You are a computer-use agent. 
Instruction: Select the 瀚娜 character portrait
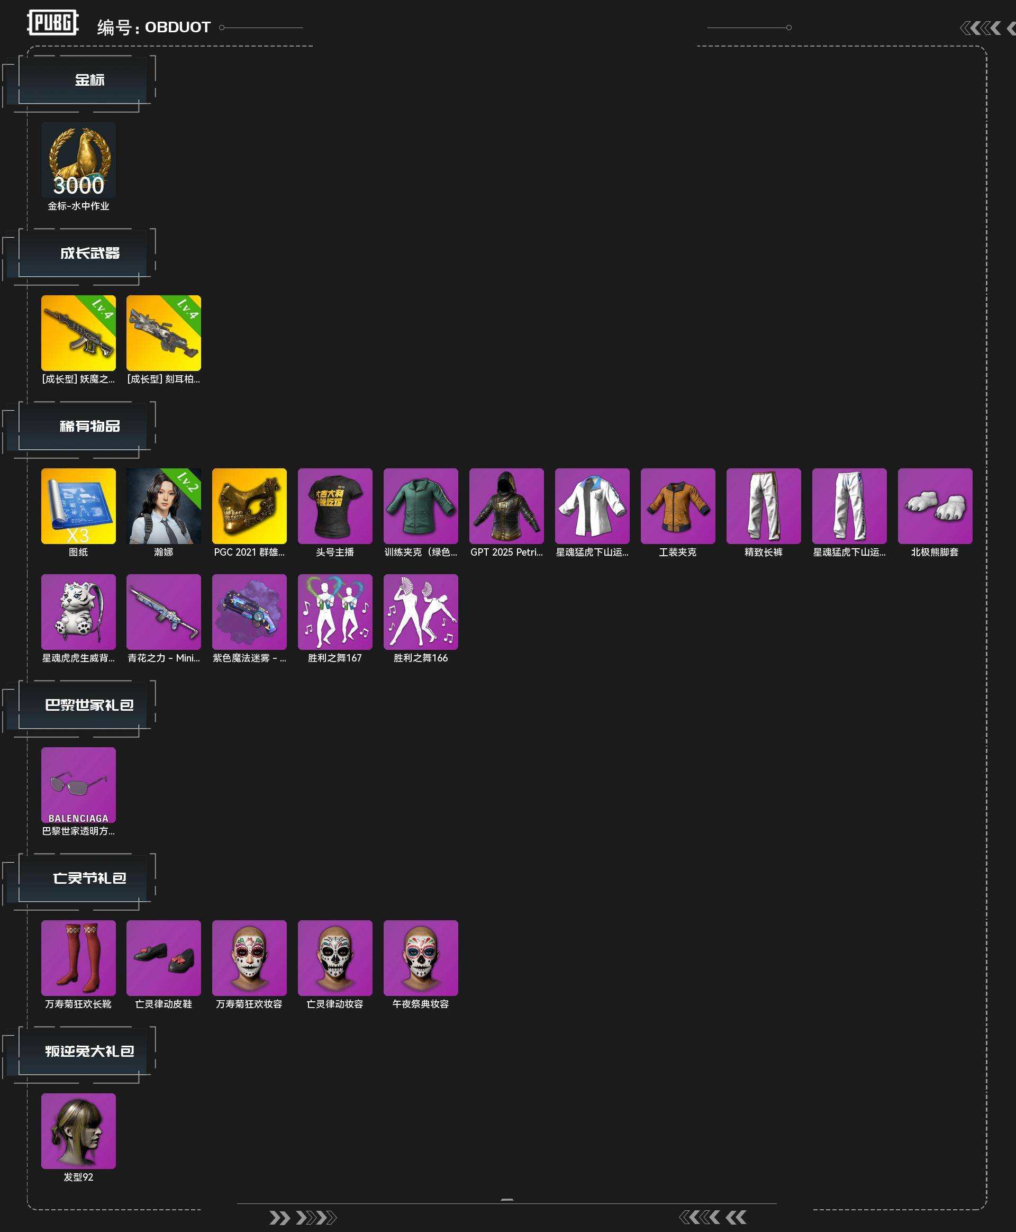[x=164, y=506]
